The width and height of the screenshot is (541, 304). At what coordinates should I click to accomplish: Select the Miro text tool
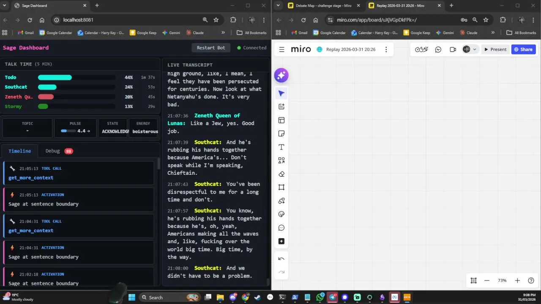[281, 147]
